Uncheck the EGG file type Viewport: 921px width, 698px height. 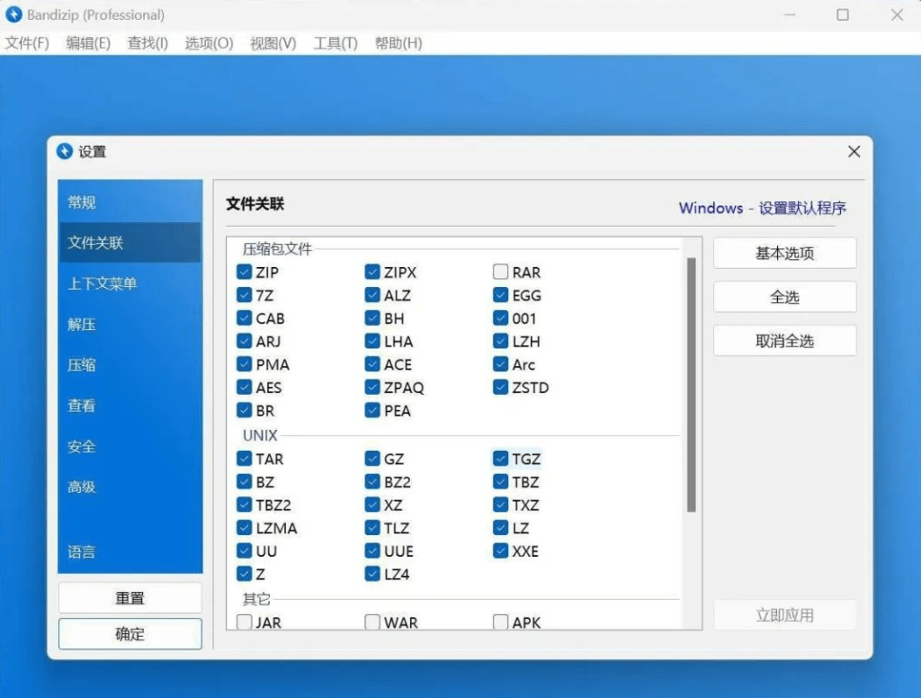(x=501, y=295)
